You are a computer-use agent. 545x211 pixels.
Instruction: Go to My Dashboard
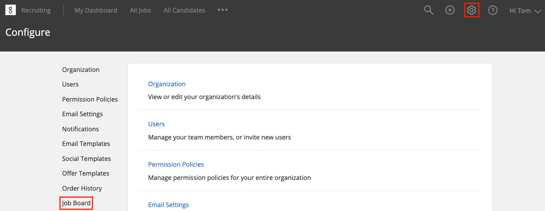pyautogui.click(x=96, y=10)
